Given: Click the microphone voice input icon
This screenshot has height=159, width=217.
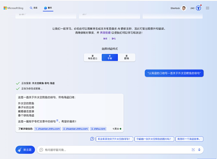Looking at the screenshot, I should pyautogui.click(x=199, y=150).
